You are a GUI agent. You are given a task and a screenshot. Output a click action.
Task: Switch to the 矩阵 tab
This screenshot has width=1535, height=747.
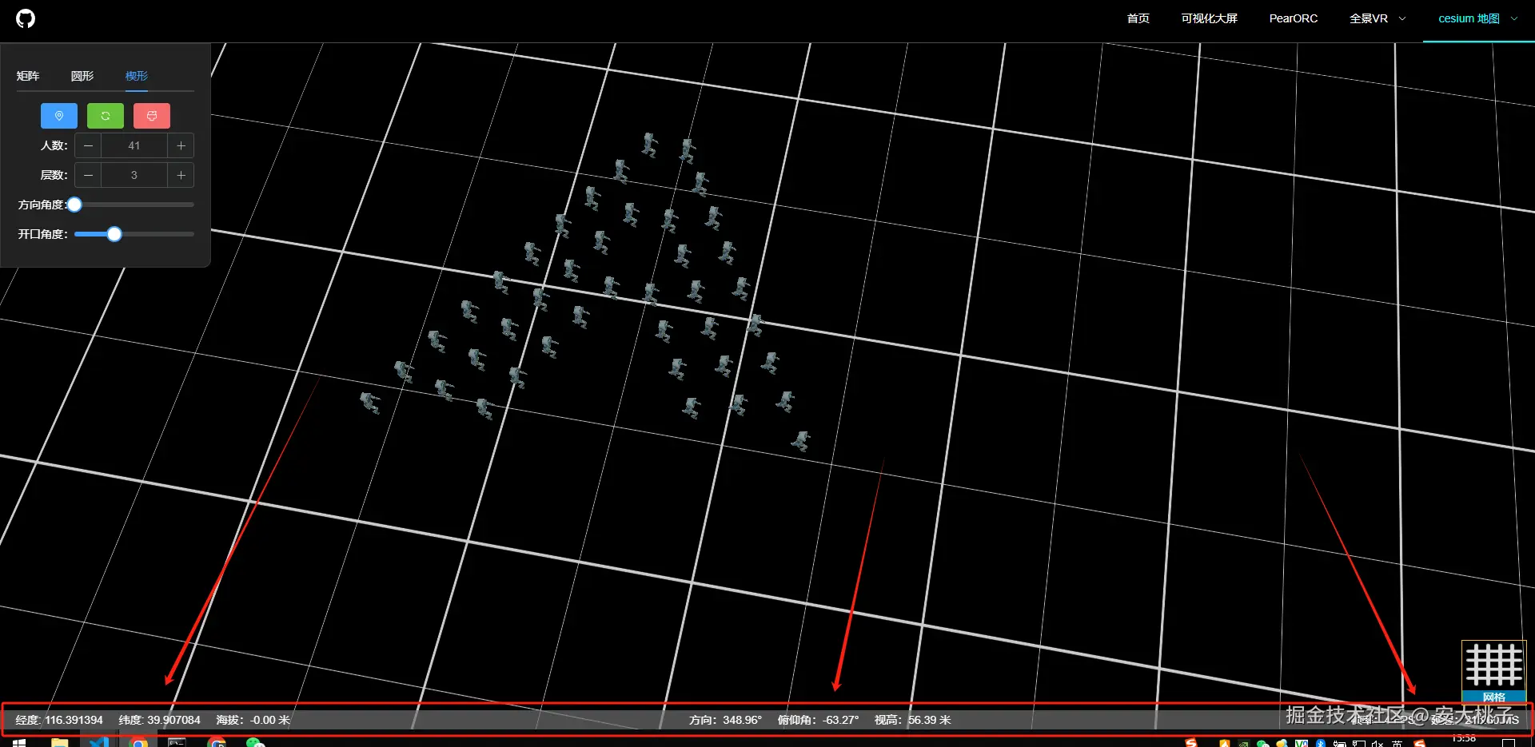pyautogui.click(x=28, y=76)
